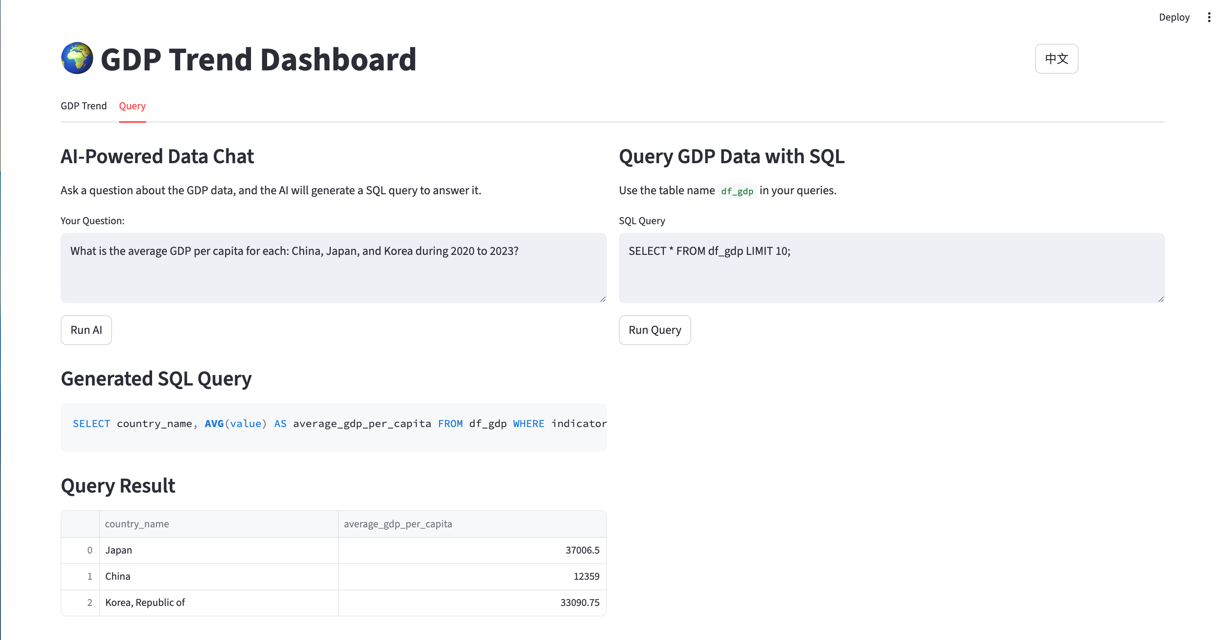This screenshot has height=640, width=1228.
Task: Switch language with the 中文 button
Action: pos(1056,58)
